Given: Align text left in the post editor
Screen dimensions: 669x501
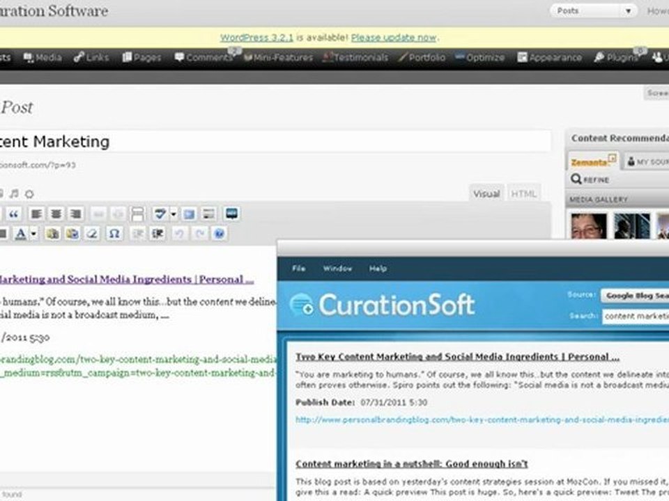Looking at the screenshot, I should click(x=36, y=214).
